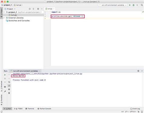Toggle the Project tool window side tab
Viewport: 144px width, 113px height.
pos(2,13)
